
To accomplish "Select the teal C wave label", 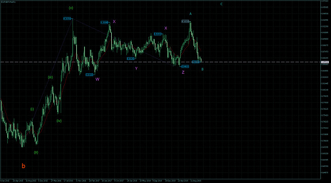I will point(222,4).
